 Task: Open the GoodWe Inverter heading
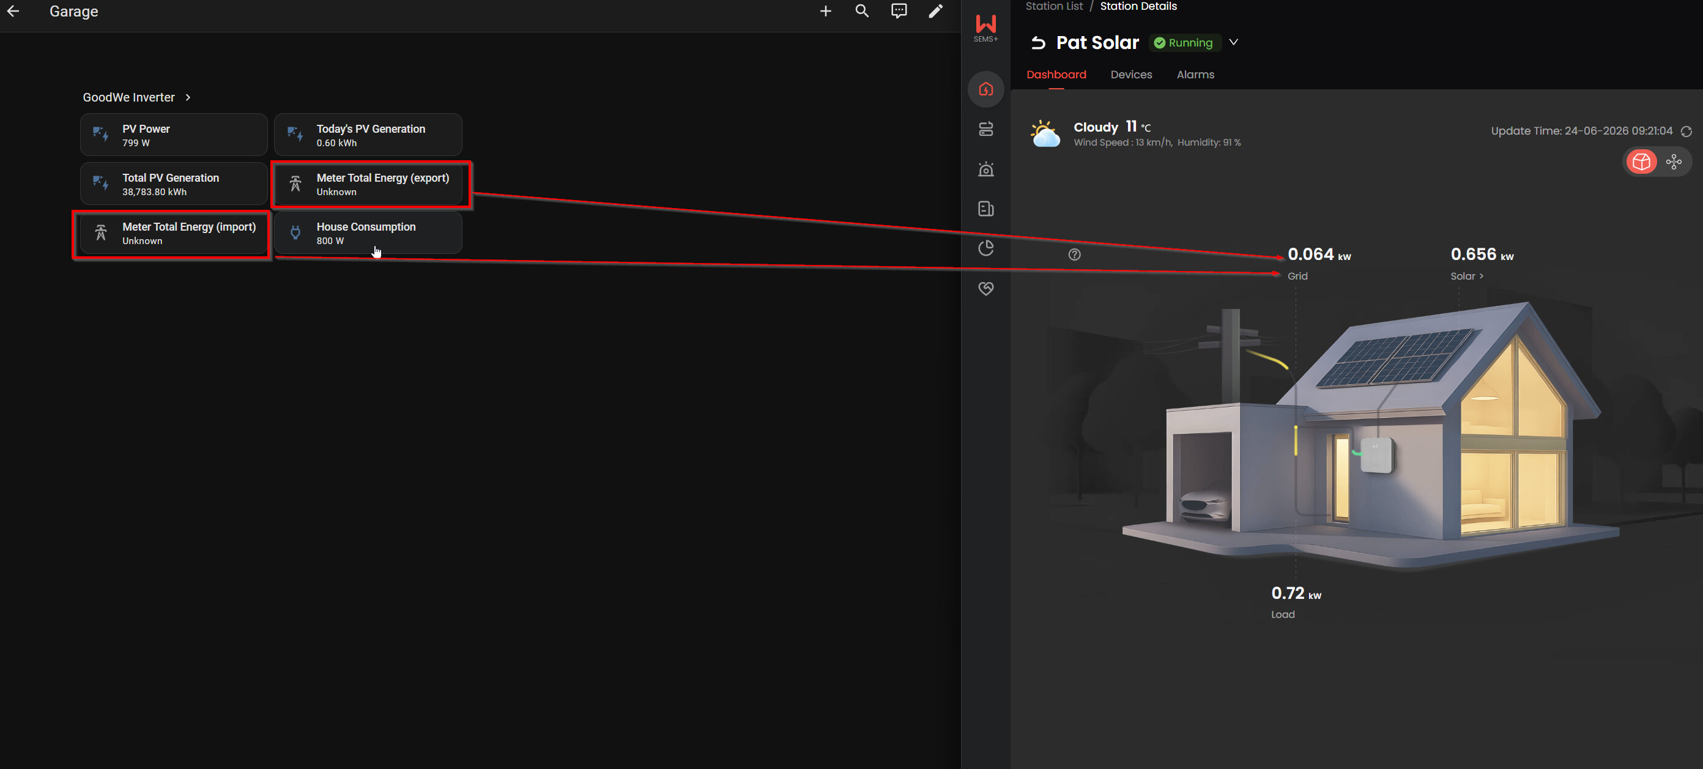pyautogui.click(x=129, y=97)
